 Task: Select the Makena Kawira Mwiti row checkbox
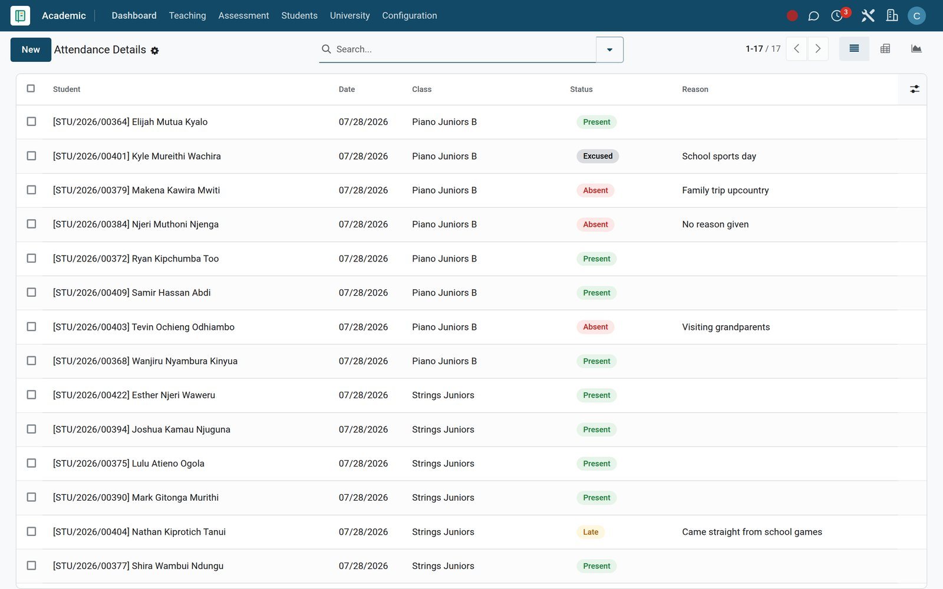tap(31, 190)
